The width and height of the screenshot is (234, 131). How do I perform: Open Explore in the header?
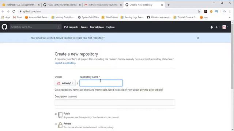[x=110, y=27]
